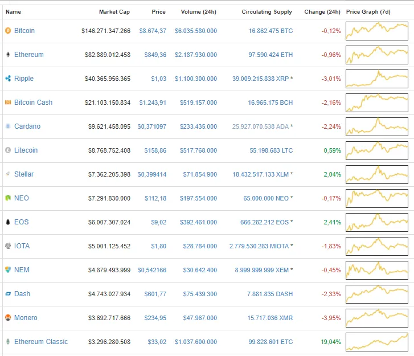Open the Ripple coin page link
The height and width of the screenshot is (356, 414).
click(x=24, y=79)
